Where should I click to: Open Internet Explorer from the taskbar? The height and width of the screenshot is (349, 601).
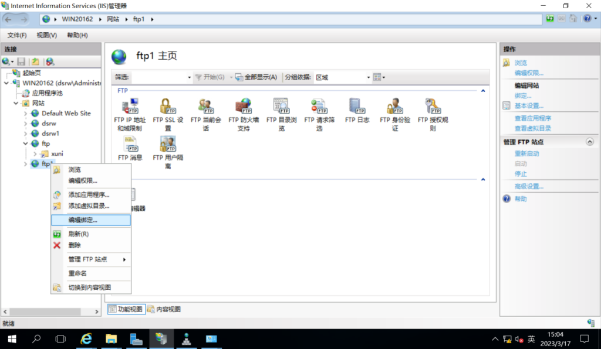[x=86, y=338]
